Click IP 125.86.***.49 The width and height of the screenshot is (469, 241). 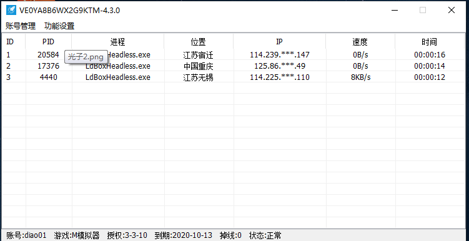[x=280, y=66]
